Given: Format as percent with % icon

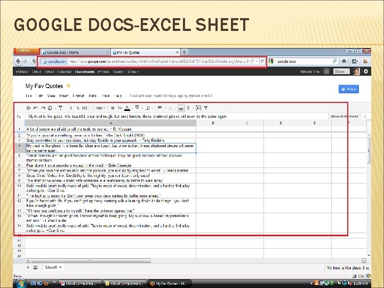Looking at the screenshot, I should tap(78, 108).
